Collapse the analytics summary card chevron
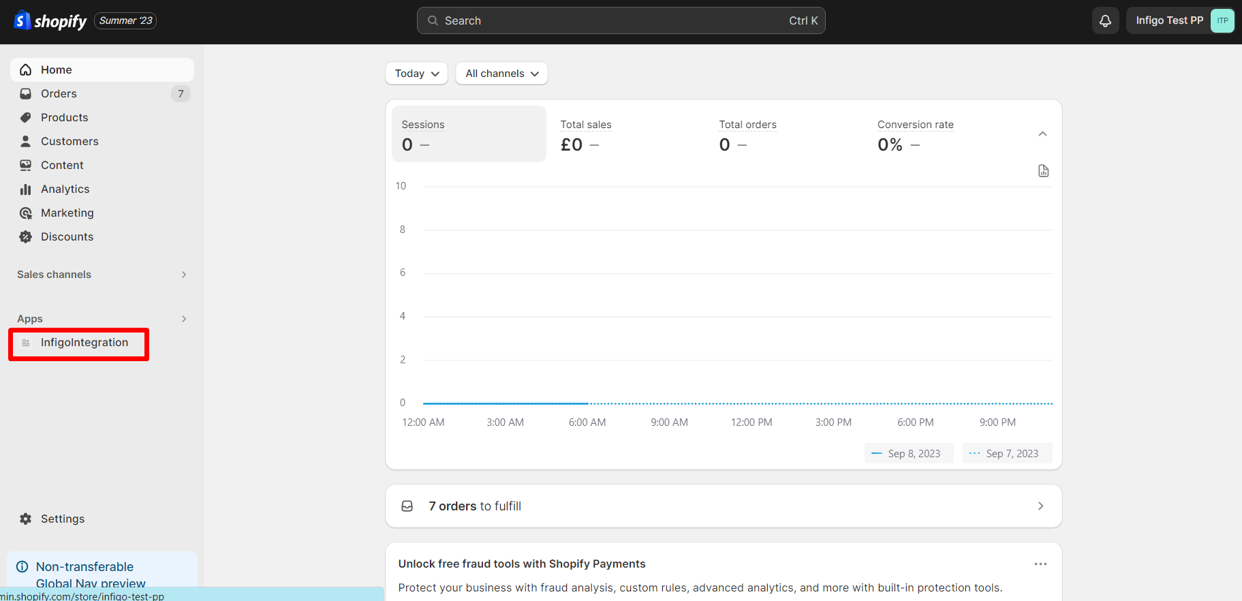The height and width of the screenshot is (601, 1242). 1042,134
